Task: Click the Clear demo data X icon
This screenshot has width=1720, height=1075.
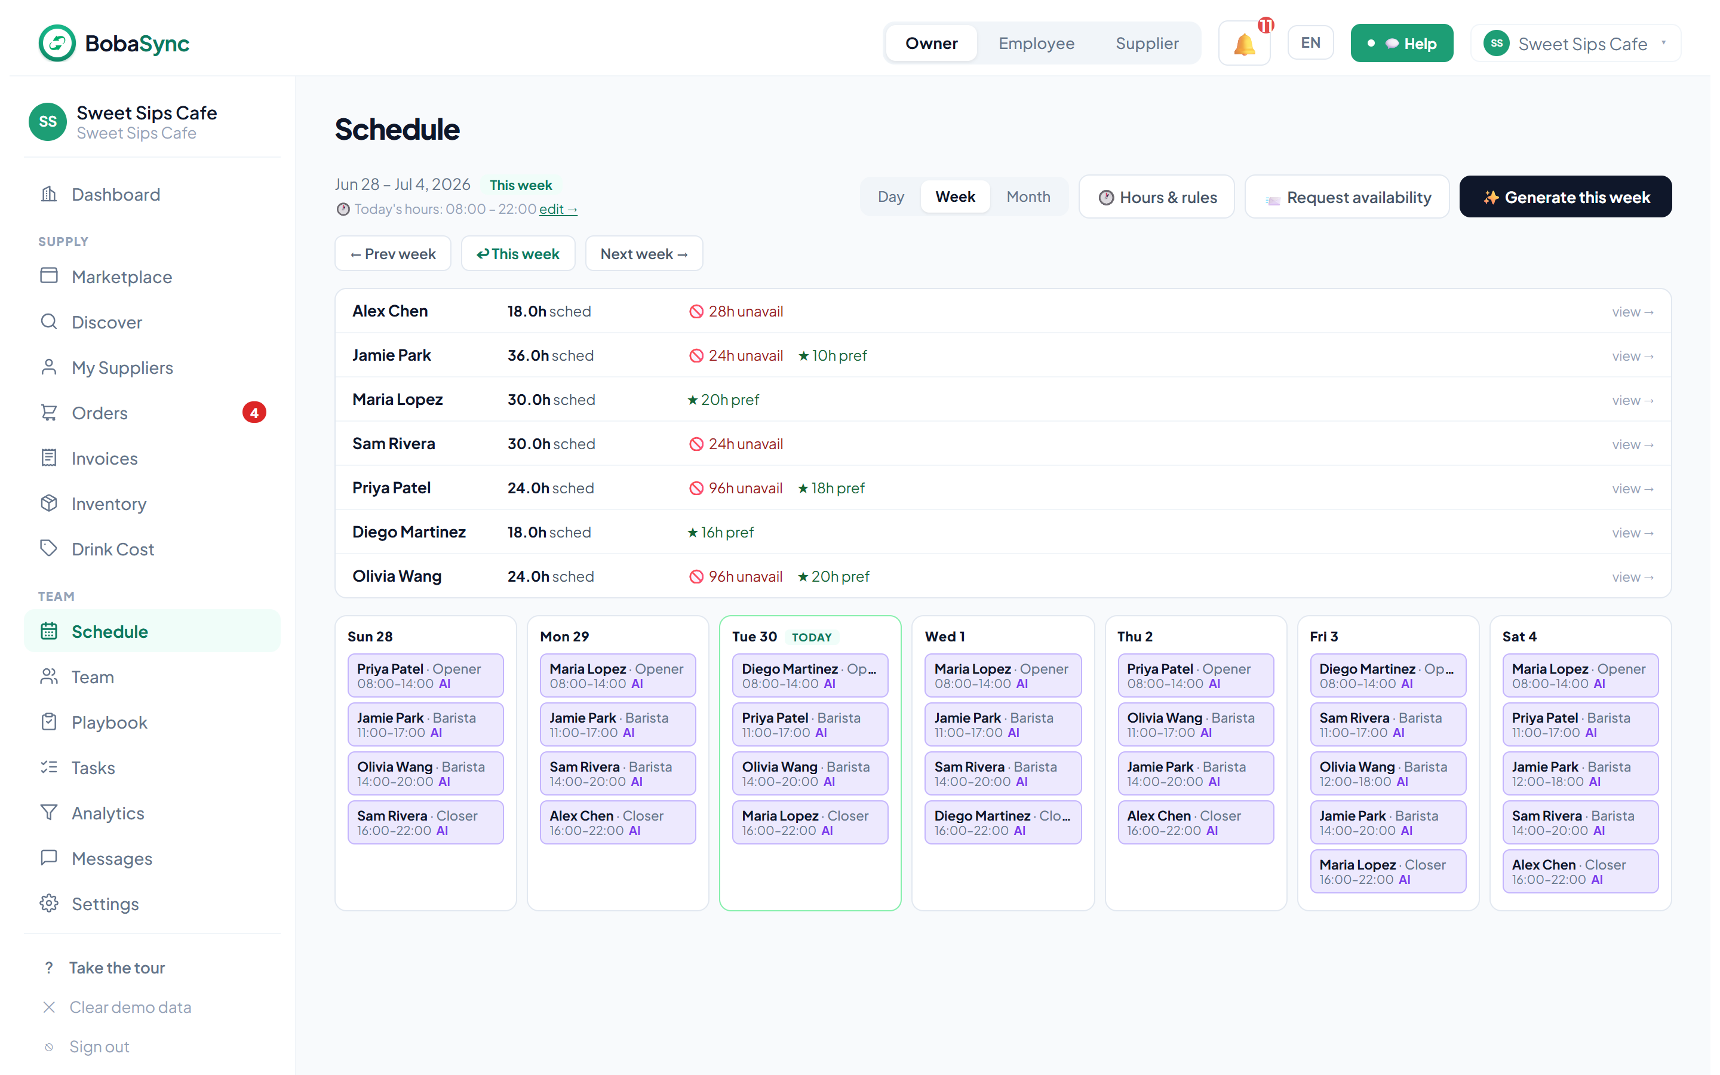Action: tap(49, 1008)
